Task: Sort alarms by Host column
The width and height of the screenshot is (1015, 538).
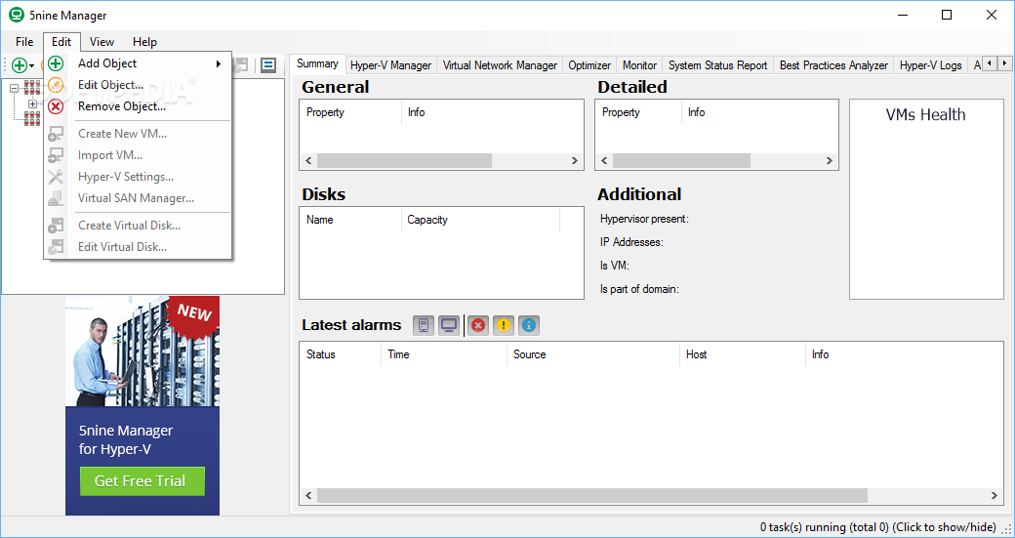Action: click(x=743, y=354)
